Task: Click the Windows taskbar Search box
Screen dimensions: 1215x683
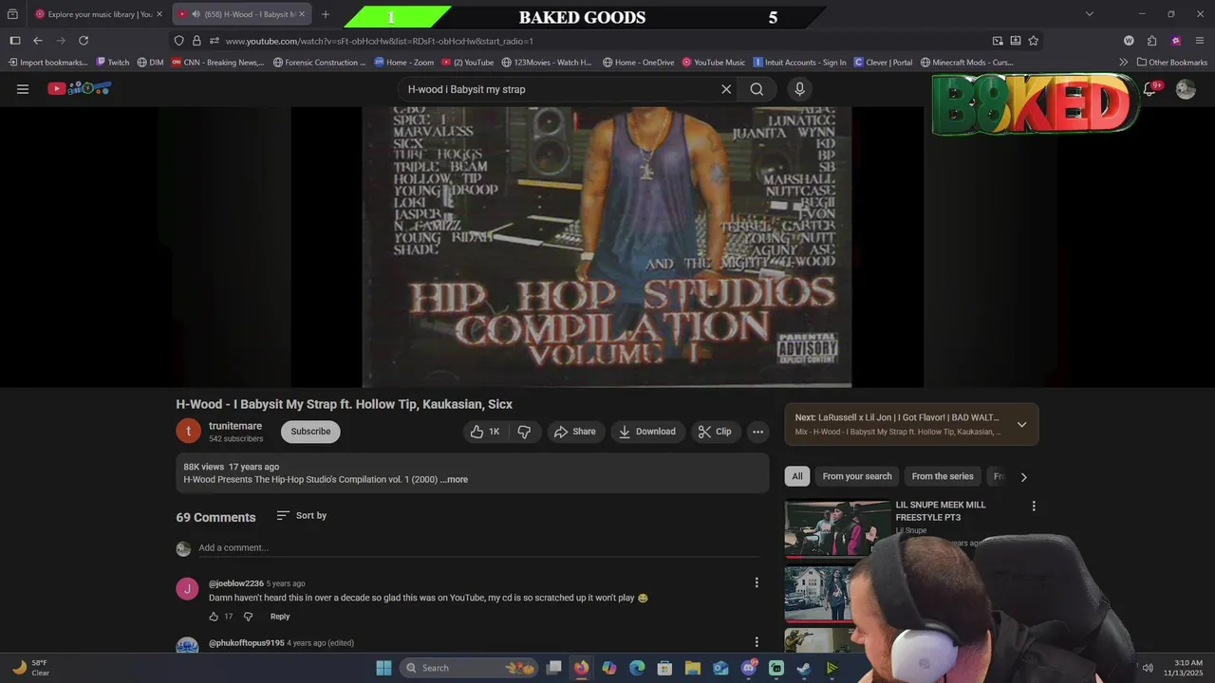Action: pyautogui.click(x=468, y=668)
